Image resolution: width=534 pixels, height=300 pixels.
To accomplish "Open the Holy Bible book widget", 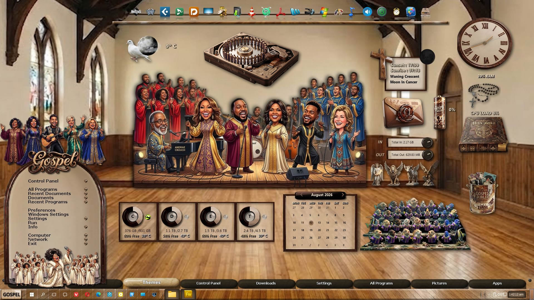I will [483, 135].
